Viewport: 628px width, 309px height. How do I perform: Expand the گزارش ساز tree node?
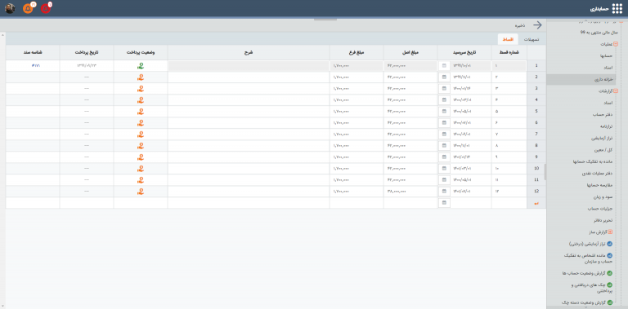pos(610,232)
